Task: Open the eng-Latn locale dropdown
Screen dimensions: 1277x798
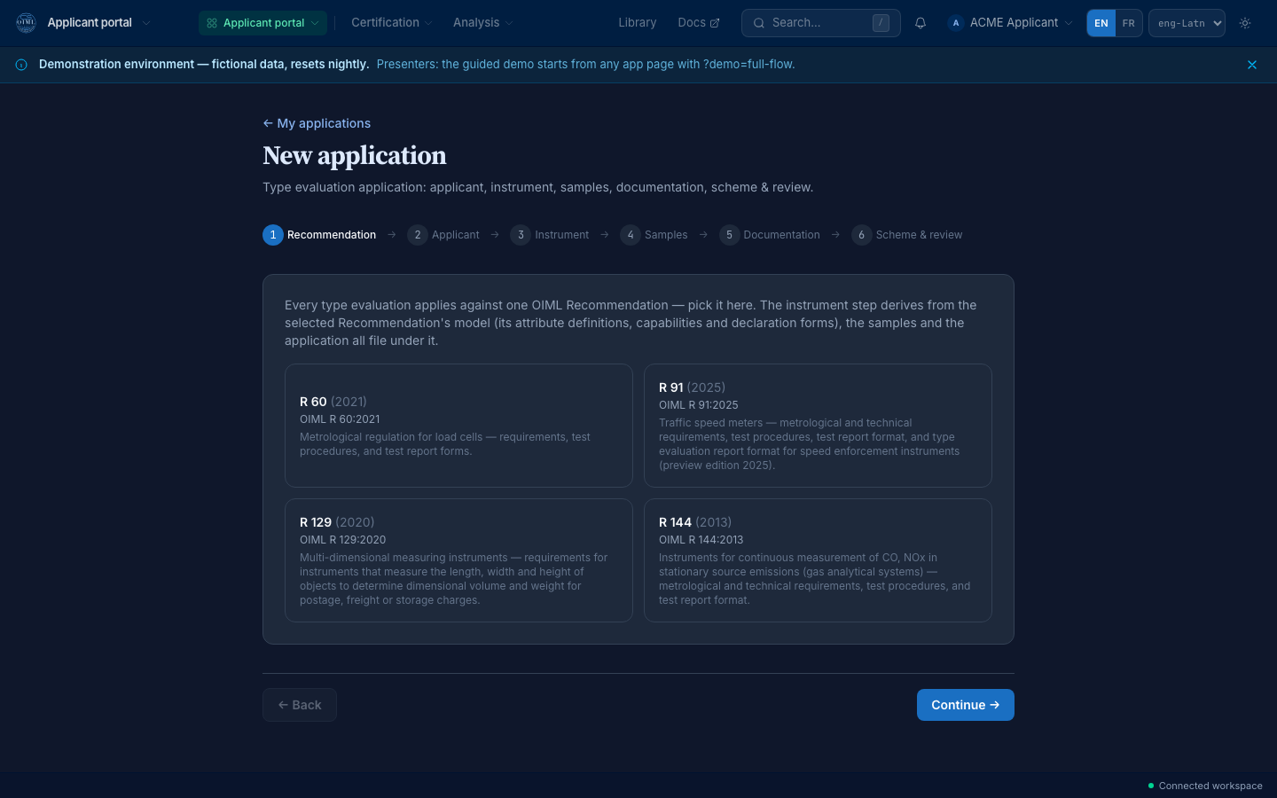Action: point(1187,23)
